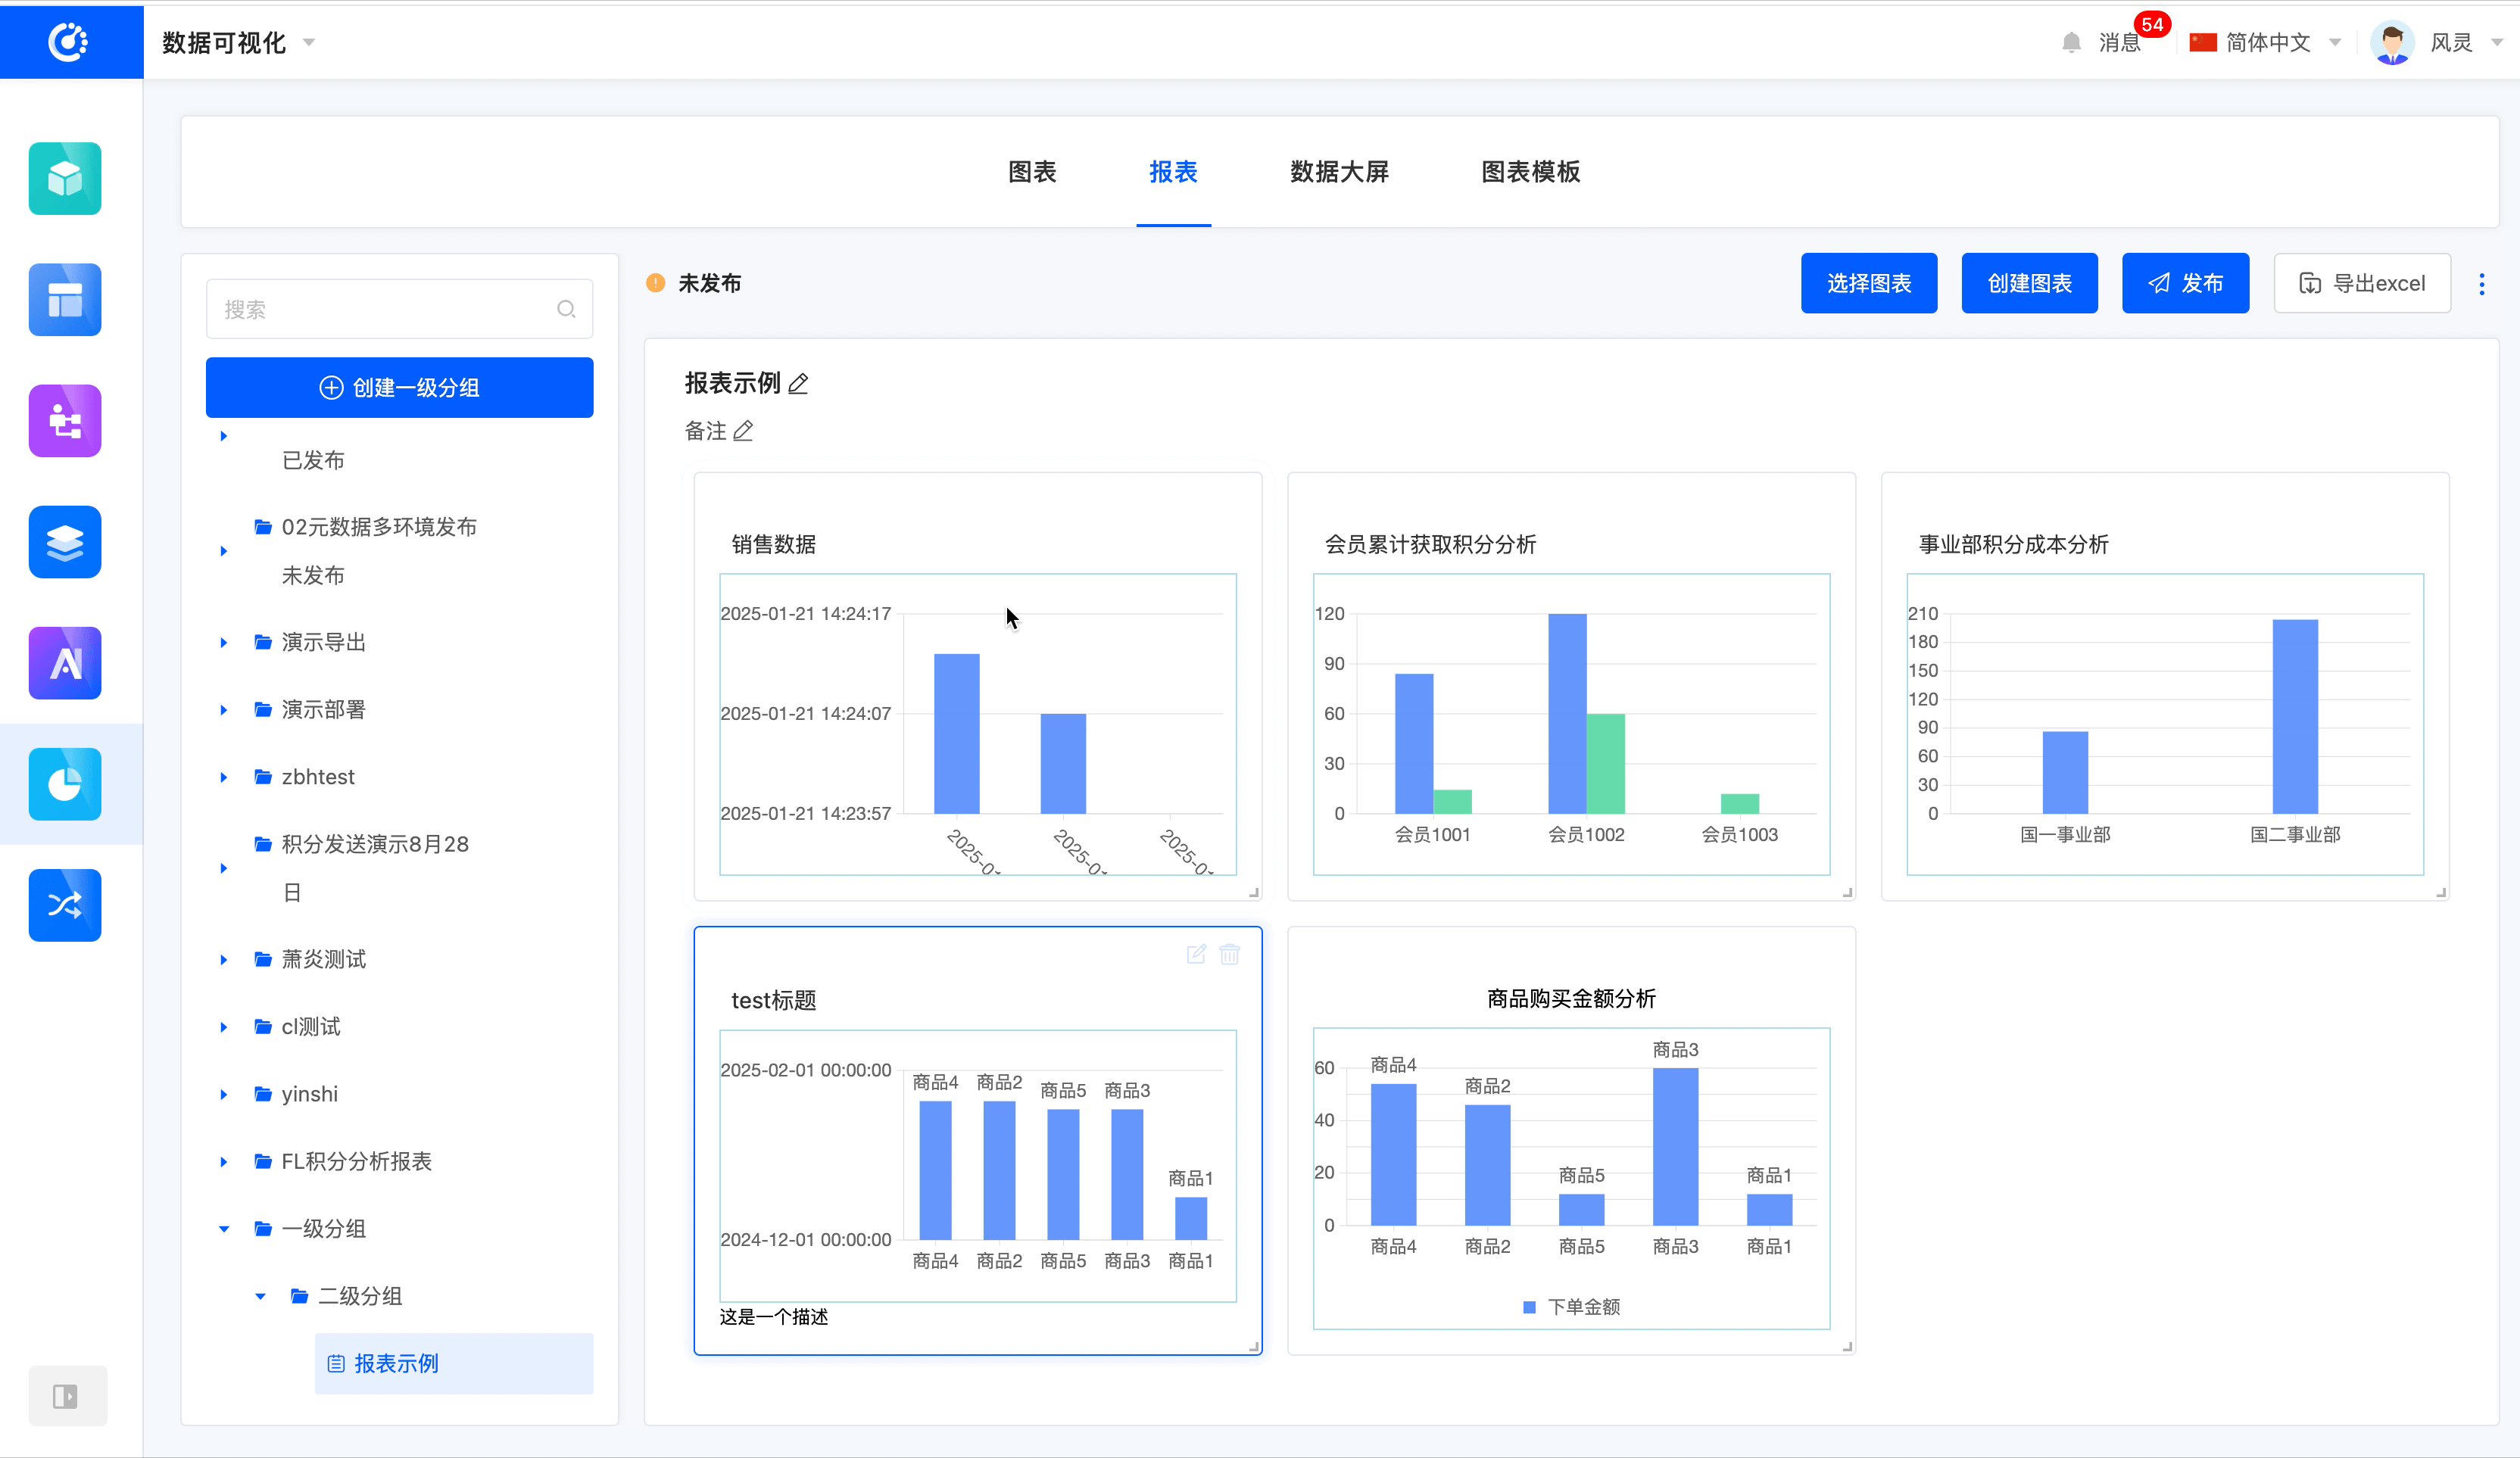Click the tallest bar for 国二事业部
Viewport: 2520px width, 1458px height.
[x=2294, y=716]
